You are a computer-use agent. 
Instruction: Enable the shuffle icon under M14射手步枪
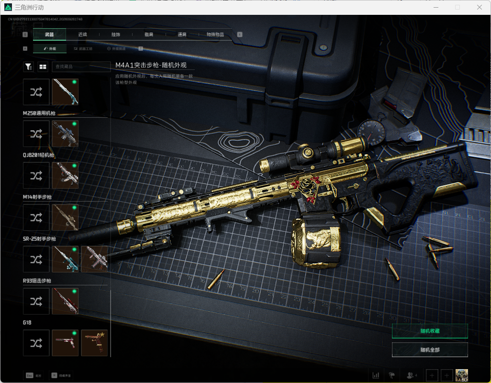click(x=36, y=217)
